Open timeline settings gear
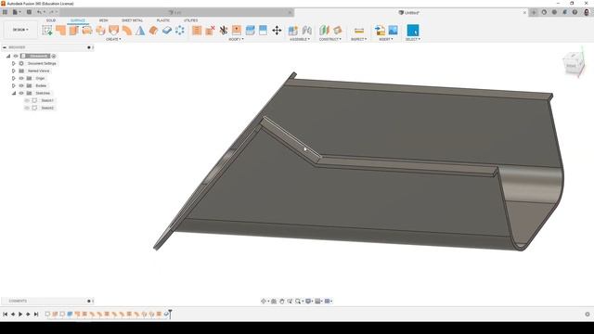Viewport: 594px width, 334px height. 588,314
